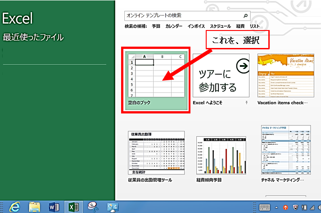Click the 経費傾向予算 label
This screenshot has height=213, width=321.
(x=209, y=180)
